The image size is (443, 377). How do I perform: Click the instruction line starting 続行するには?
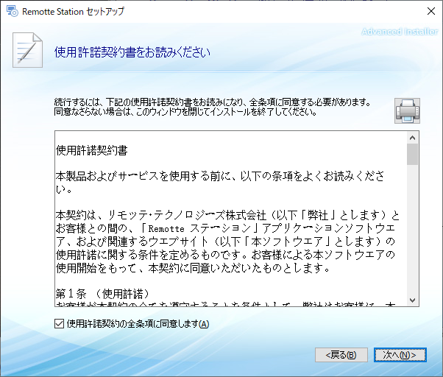click(x=212, y=102)
